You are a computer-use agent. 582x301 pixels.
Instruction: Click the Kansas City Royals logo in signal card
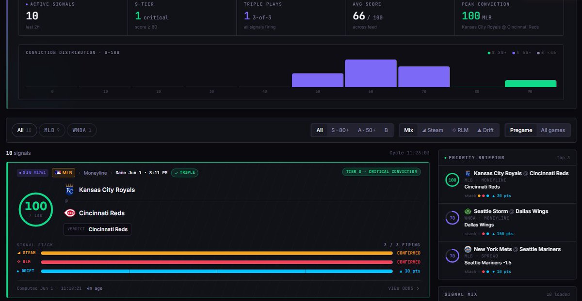[69, 190]
